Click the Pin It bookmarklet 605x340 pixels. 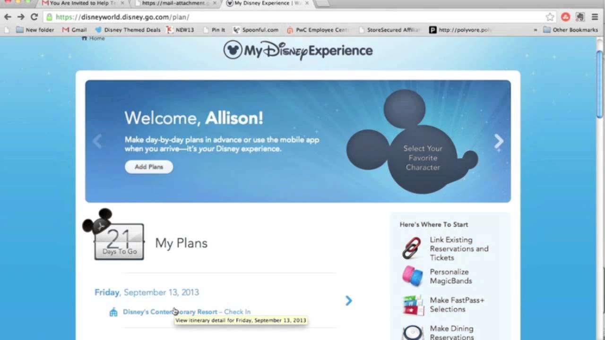214,30
